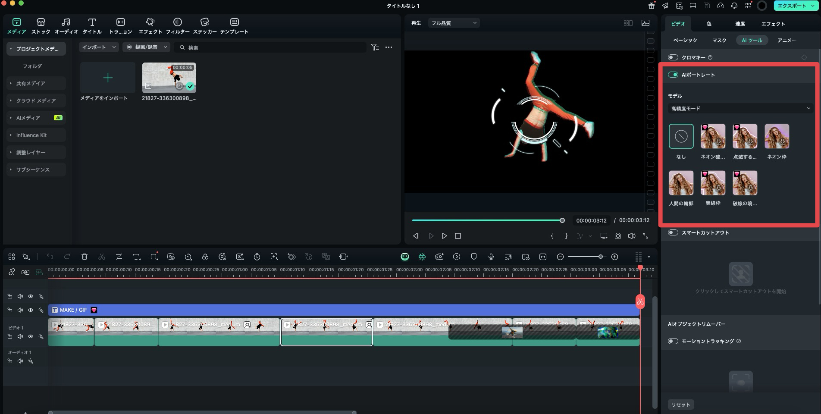
Task: Switch to the マスク sub-tab
Action: tap(719, 40)
